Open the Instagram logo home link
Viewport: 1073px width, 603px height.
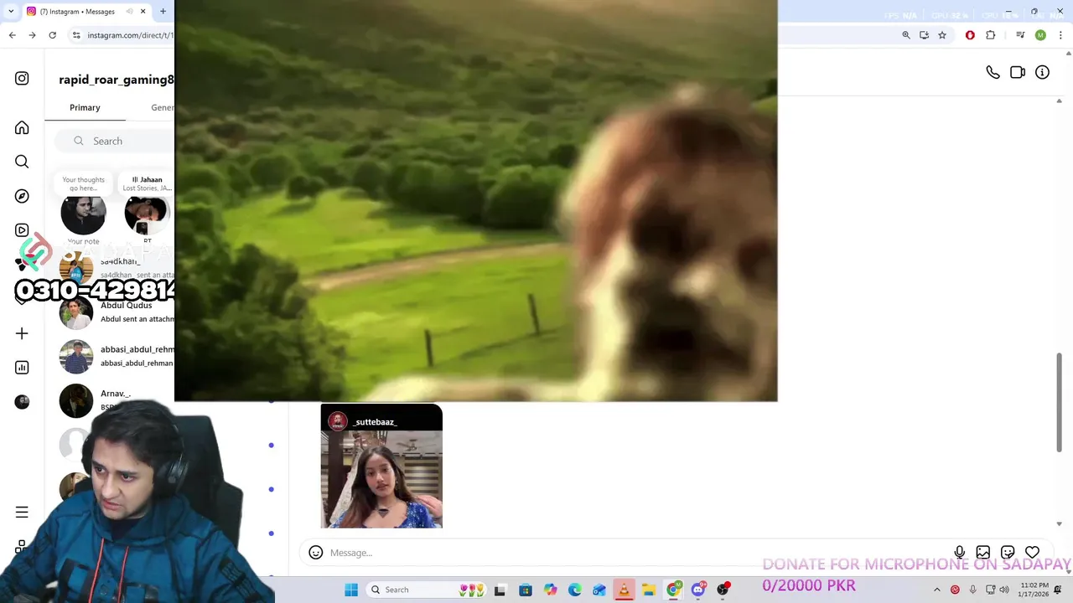tap(22, 78)
